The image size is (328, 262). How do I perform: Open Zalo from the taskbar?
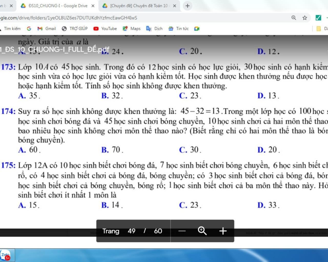(5, 255)
